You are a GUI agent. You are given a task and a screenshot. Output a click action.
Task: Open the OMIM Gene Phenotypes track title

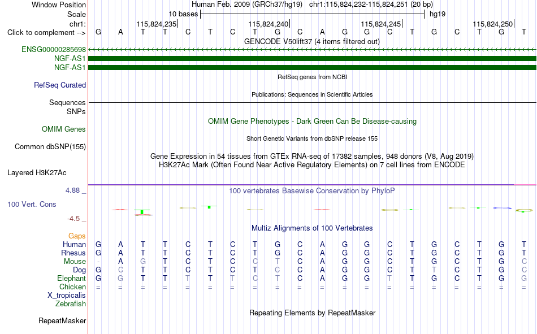pos(312,122)
